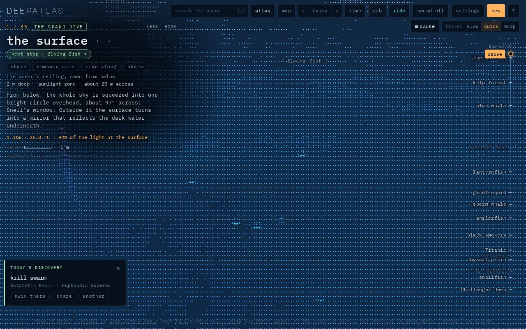Share the surface stop
The height and width of the screenshot is (329, 526).
point(18,67)
